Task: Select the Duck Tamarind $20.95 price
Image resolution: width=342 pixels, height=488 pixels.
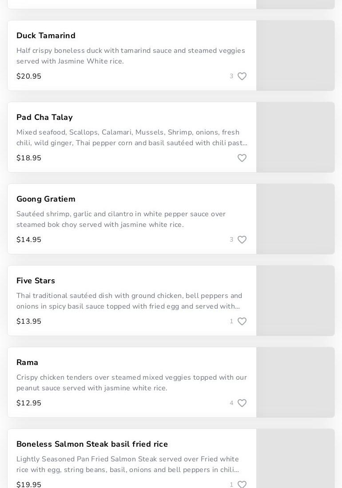Action: point(29,76)
